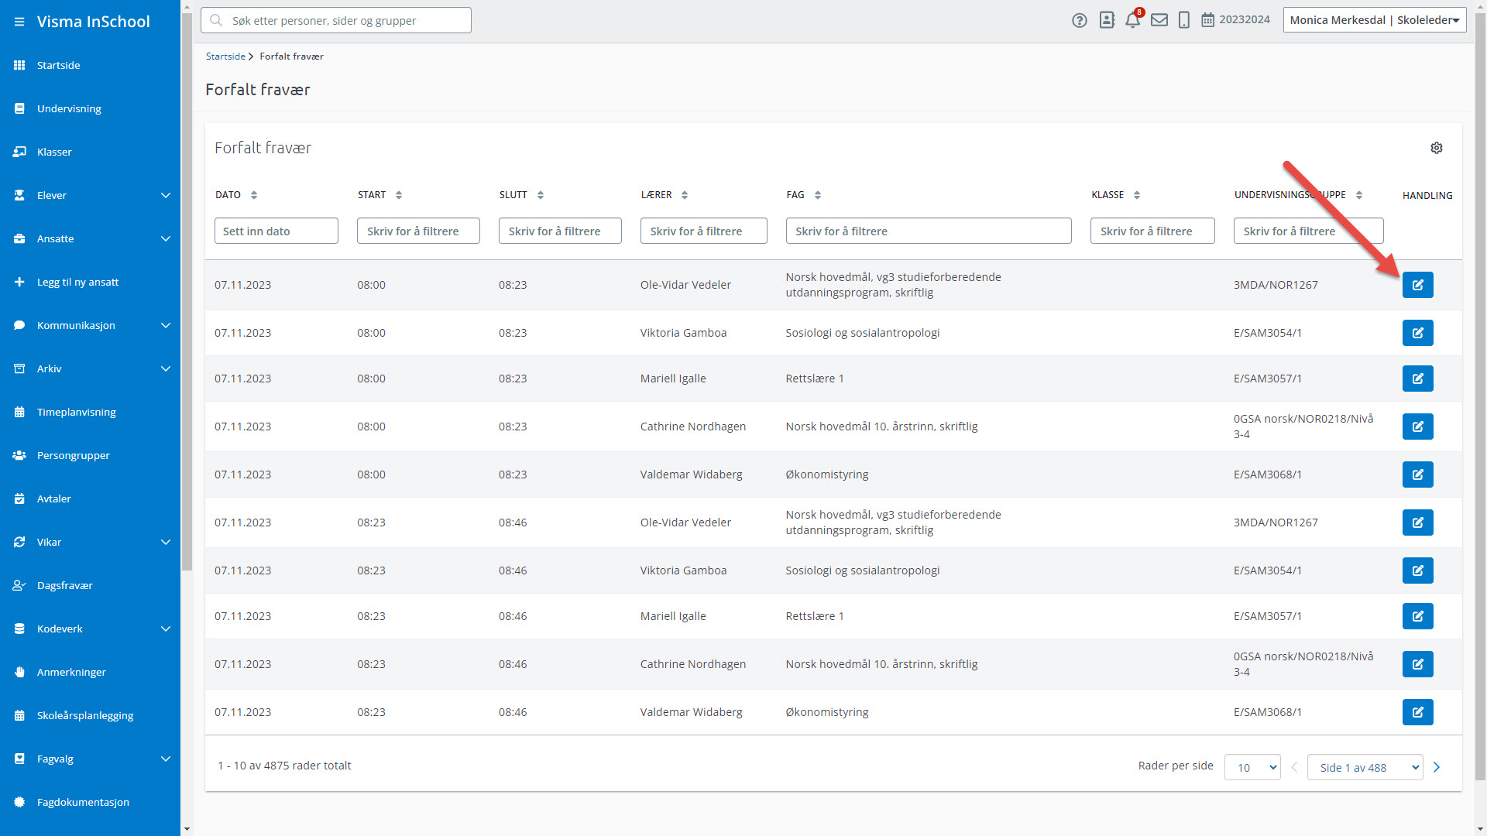The height and width of the screenshot is (836, 1487).
Task: Click the search field for persons and groups
Action: tap(336, 20)
